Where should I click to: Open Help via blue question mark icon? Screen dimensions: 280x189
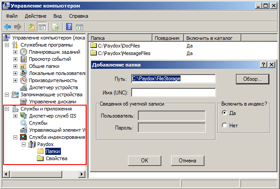pyautogui.click(x=69, y=27)
